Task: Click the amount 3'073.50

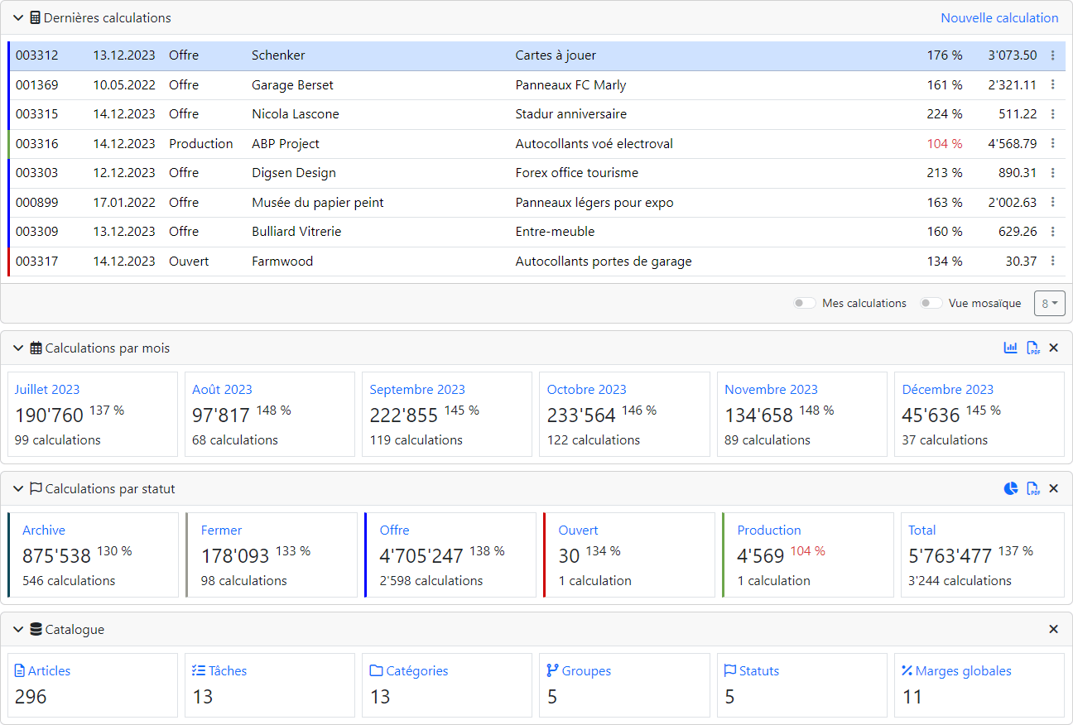Action: [x=1013, y=55]
